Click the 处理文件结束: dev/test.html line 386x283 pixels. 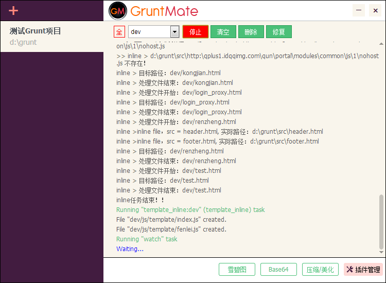[x=169, y=190]
